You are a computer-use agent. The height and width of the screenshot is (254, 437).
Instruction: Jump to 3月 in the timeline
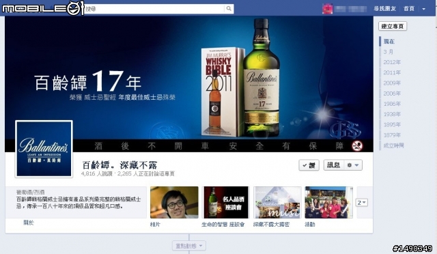[389, 52]
